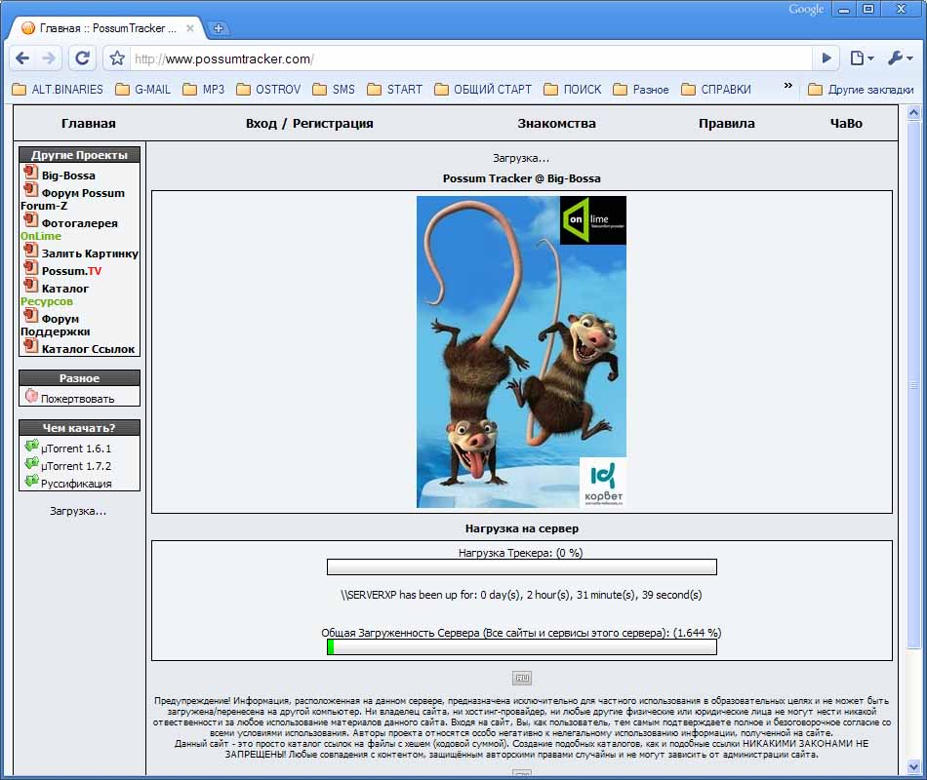Screen dimensions: 927x780
Task: Click the possum banner image
Action: point(521,352)
